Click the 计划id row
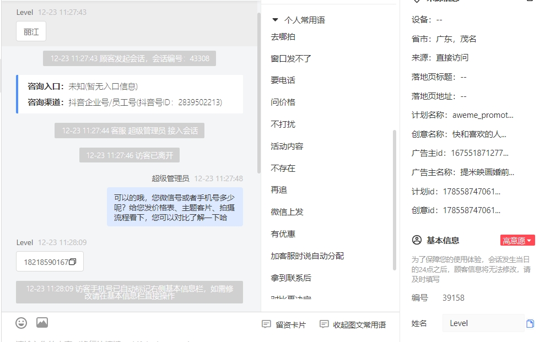Screen dimensions: 545x342 [456, 191]
